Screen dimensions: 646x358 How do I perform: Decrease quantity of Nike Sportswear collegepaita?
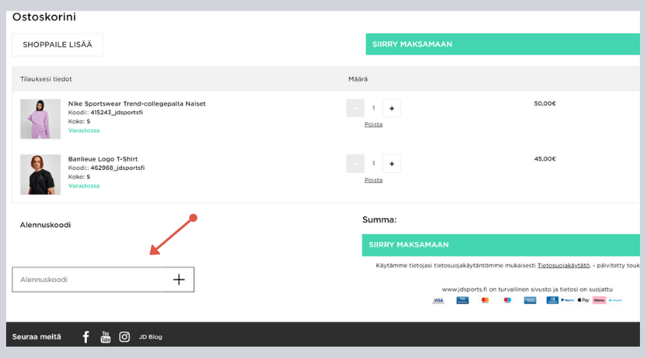coord(355,108)
